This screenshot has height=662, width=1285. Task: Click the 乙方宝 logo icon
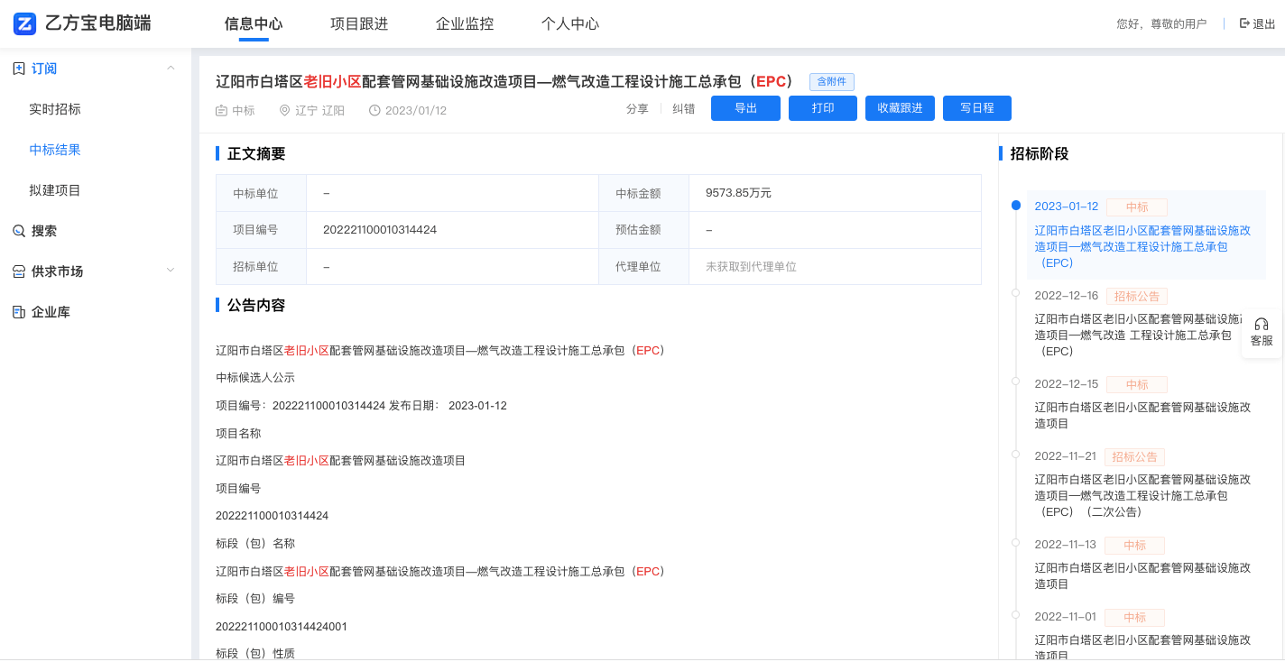click(24, 23)
